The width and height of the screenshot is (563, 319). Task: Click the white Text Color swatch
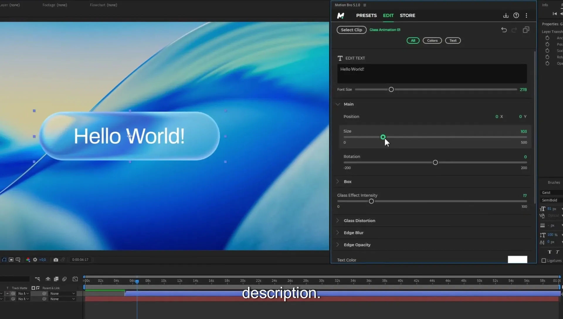[x=517, y=259]
